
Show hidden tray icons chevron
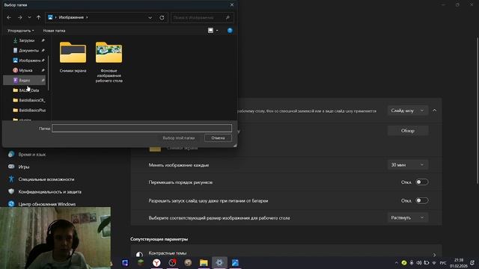pos(397,262)
